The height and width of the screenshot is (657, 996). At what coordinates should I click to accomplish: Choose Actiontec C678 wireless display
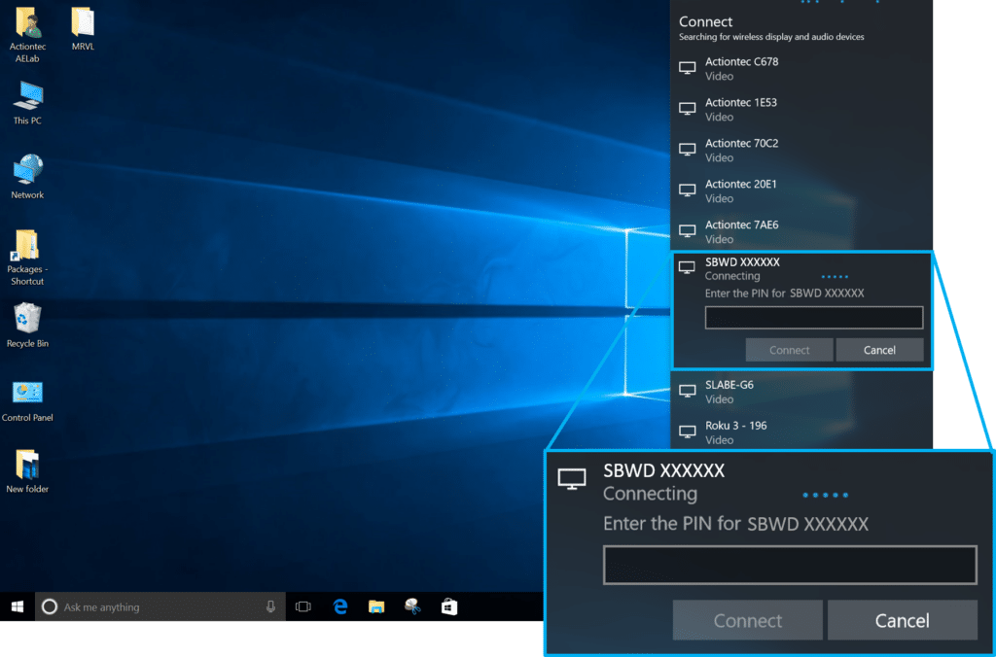[801, 69]
